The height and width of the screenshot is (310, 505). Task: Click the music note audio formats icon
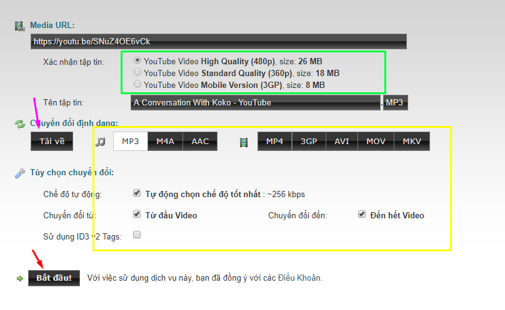pos(100,142)
